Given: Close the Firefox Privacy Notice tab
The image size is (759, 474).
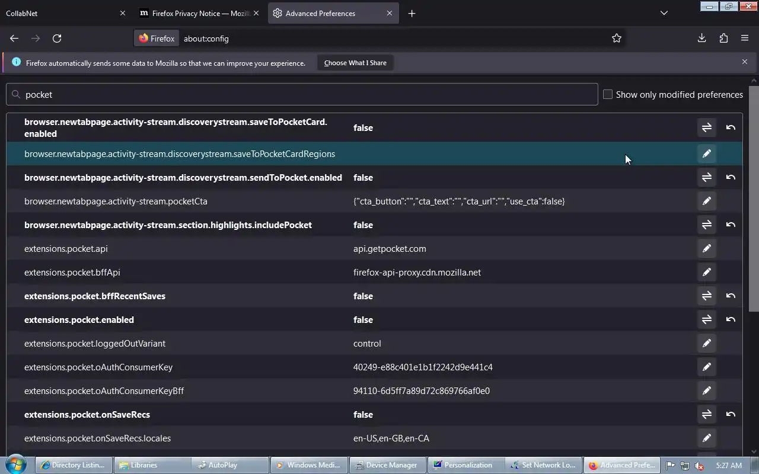Looking at the screenshot, I should 256,13.
